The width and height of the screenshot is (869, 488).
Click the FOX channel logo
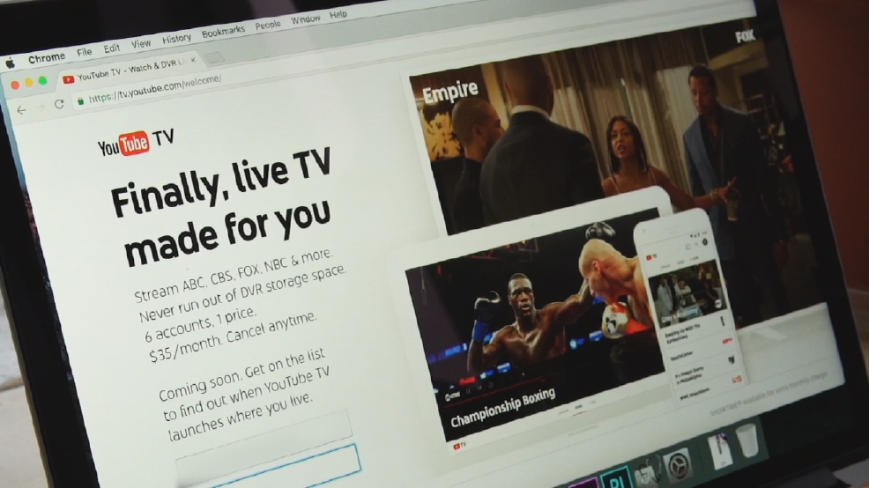pyautogui.click(x=745, y=37)
